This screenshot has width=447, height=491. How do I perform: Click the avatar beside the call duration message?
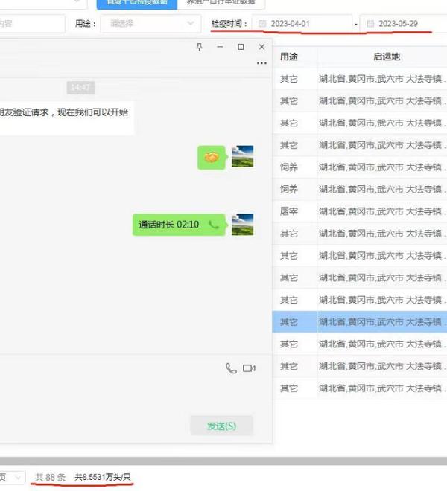(242, 225)
